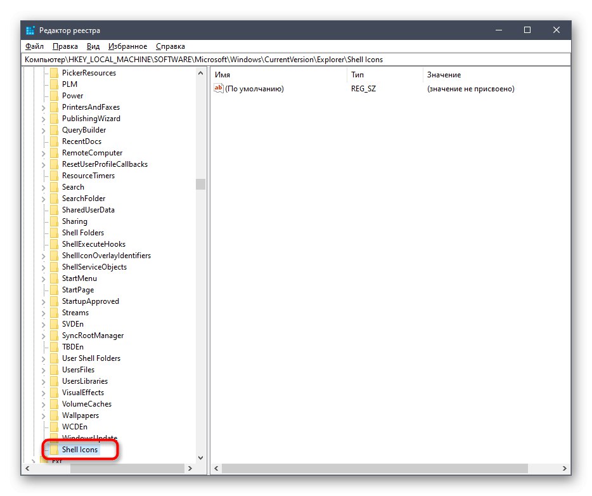
Task: Click the WCDEn folder icon
Action: coord(54,426)
